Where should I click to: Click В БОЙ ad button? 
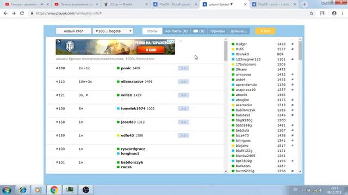point(151,50)
